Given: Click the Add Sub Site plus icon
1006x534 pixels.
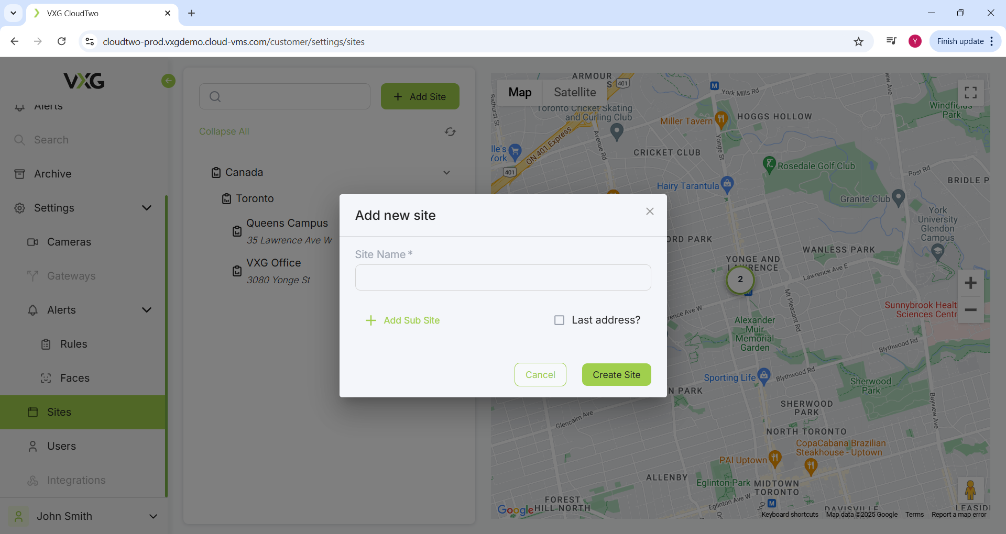Looking at the screenshot, I should click(370, 320).
